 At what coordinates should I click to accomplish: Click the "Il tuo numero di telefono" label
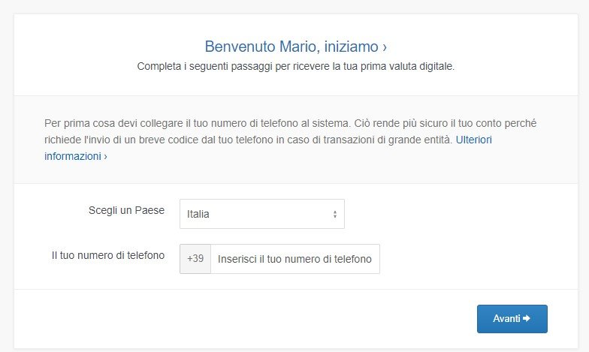click(108, 255)
